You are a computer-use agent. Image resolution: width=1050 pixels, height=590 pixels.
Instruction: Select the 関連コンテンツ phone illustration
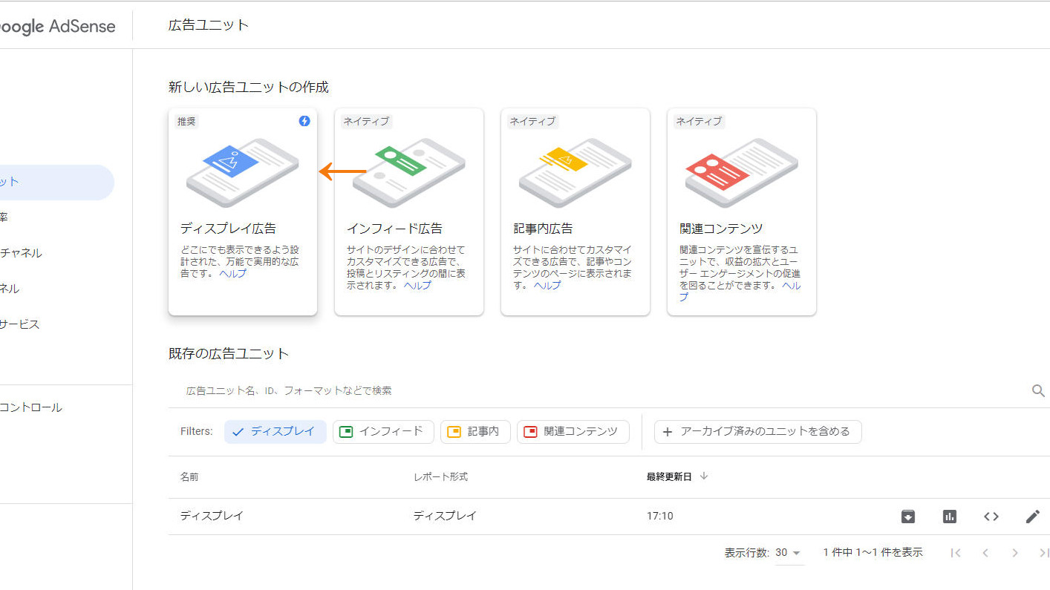pyautogui.click(x=741, y=172)
